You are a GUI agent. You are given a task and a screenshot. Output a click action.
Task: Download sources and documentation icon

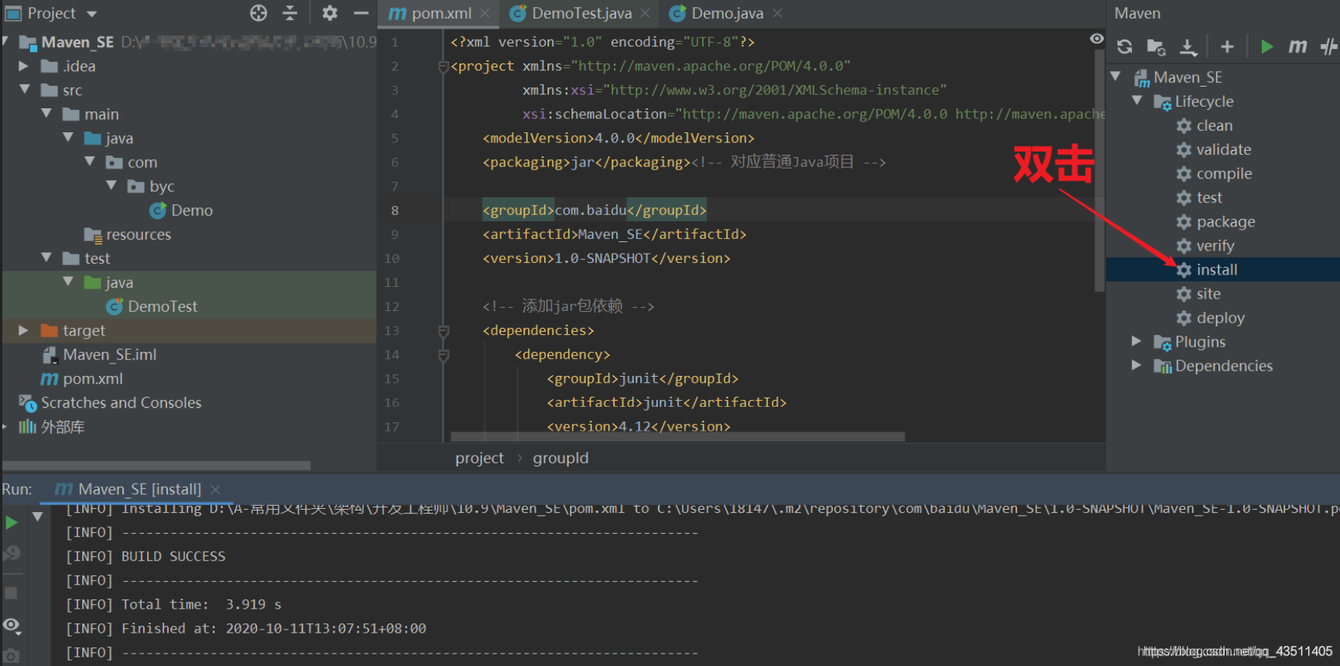coord(1188,47)
